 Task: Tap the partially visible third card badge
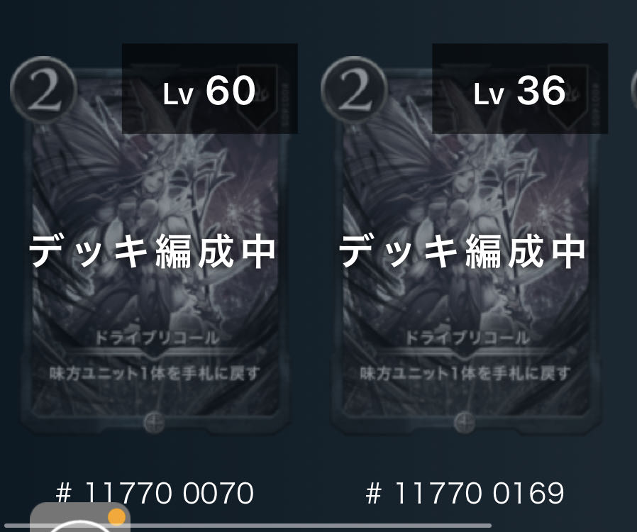(633, 90)
